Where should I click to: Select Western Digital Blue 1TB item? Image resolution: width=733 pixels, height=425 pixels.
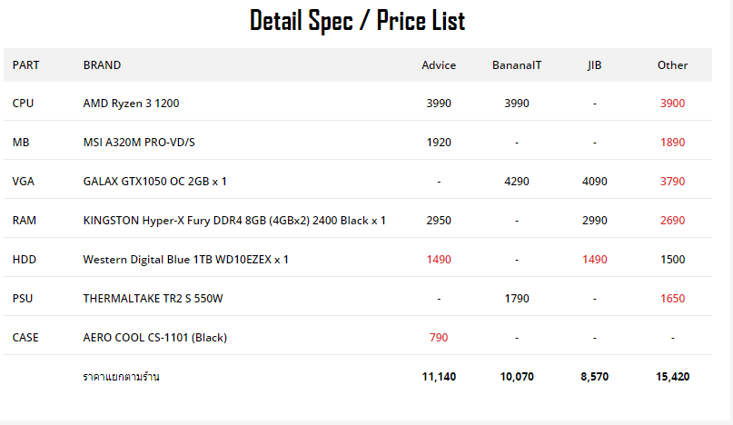[x=185, y=260]
